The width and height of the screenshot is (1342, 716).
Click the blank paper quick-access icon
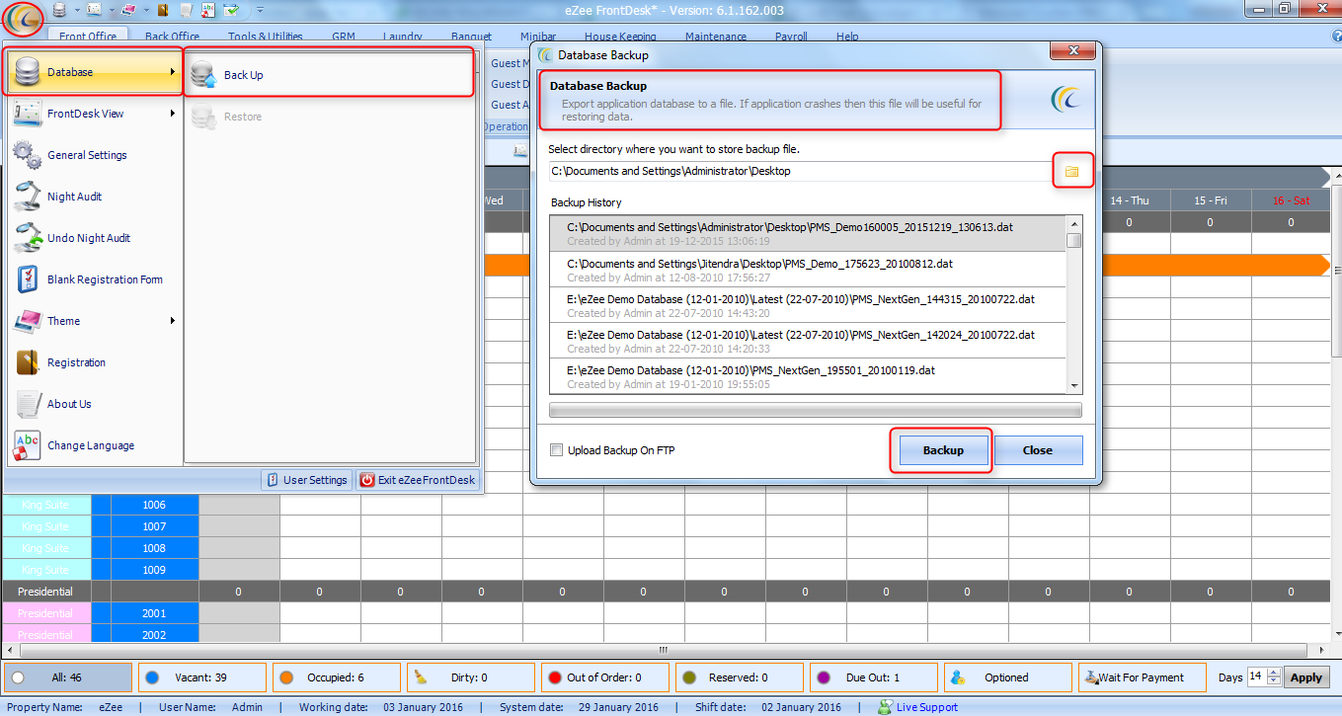click(186, 10)
